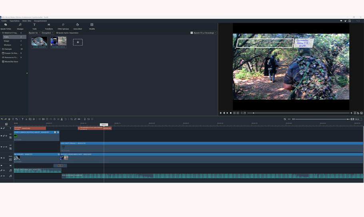The width and height of the screenshot is (364, 217).
Task: Select the GLOBE-6268.MP4 thumbnail
Action: click(39, 42)
